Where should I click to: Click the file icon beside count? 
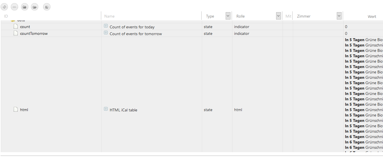pos(16,27)
